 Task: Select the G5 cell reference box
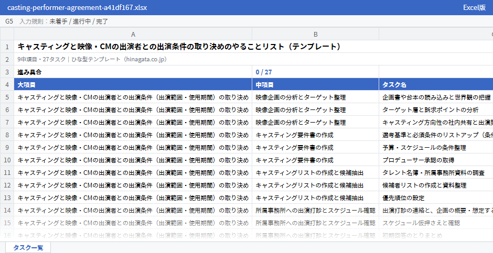[9, 21]
